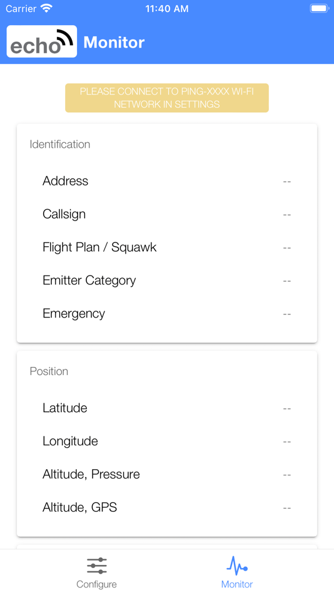Image resolution: width=334 pixels, height=595 pixels.
Task: Tap the Latitude row
Action: click(167, 408)
